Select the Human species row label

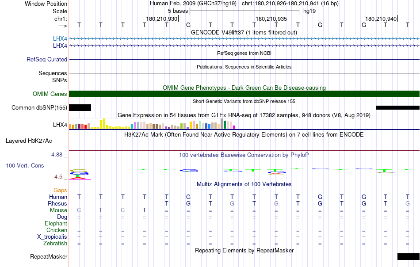[x=58, y=197]
